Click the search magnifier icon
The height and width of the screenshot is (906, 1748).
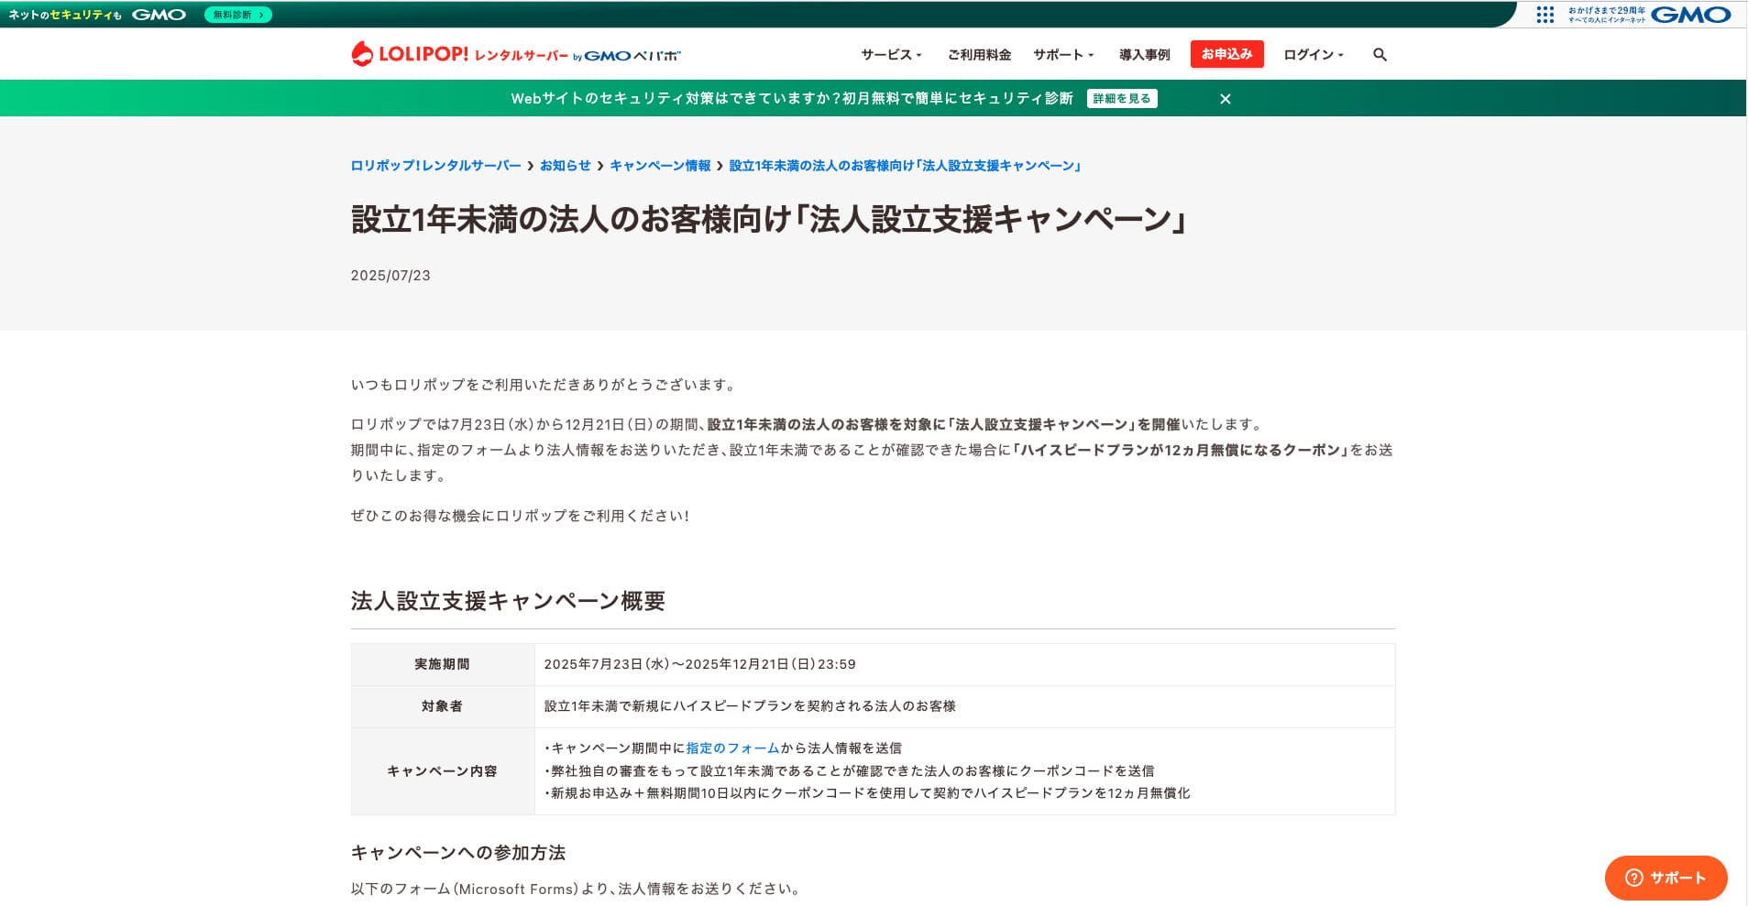coord(1380,54)
